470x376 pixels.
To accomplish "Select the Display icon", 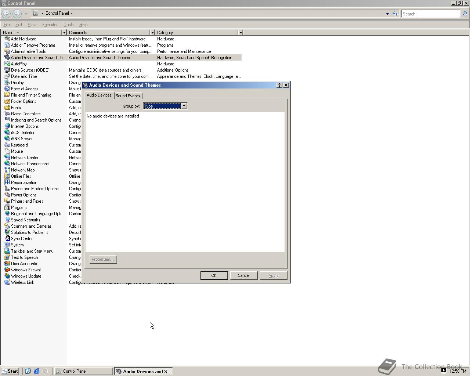I will pos(7,83).
